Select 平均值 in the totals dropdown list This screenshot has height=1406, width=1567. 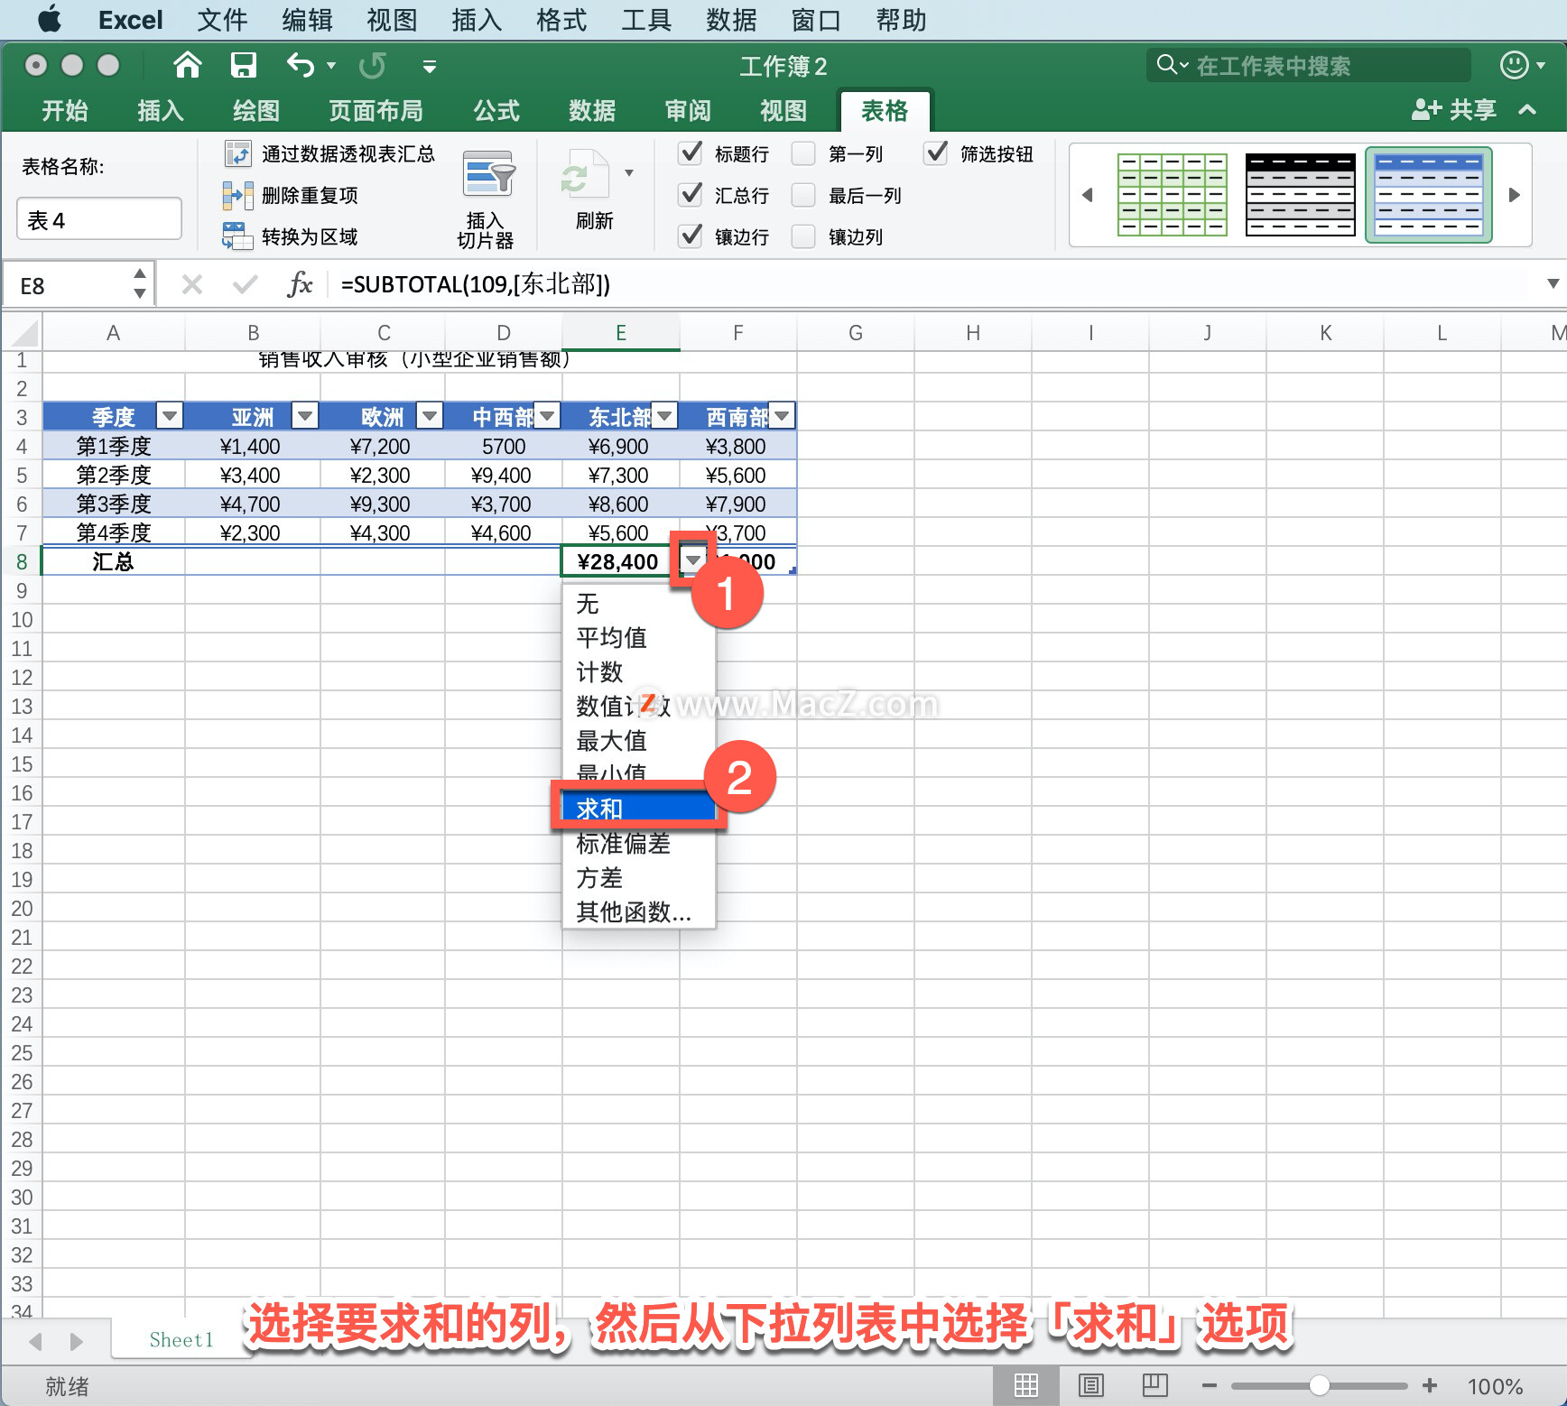[638, 638]
